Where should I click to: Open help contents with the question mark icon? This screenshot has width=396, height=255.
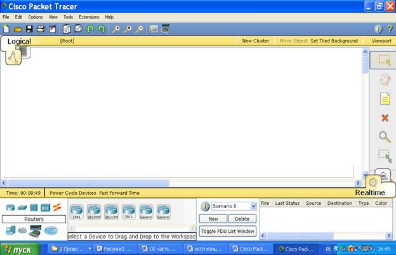point(390,29)
